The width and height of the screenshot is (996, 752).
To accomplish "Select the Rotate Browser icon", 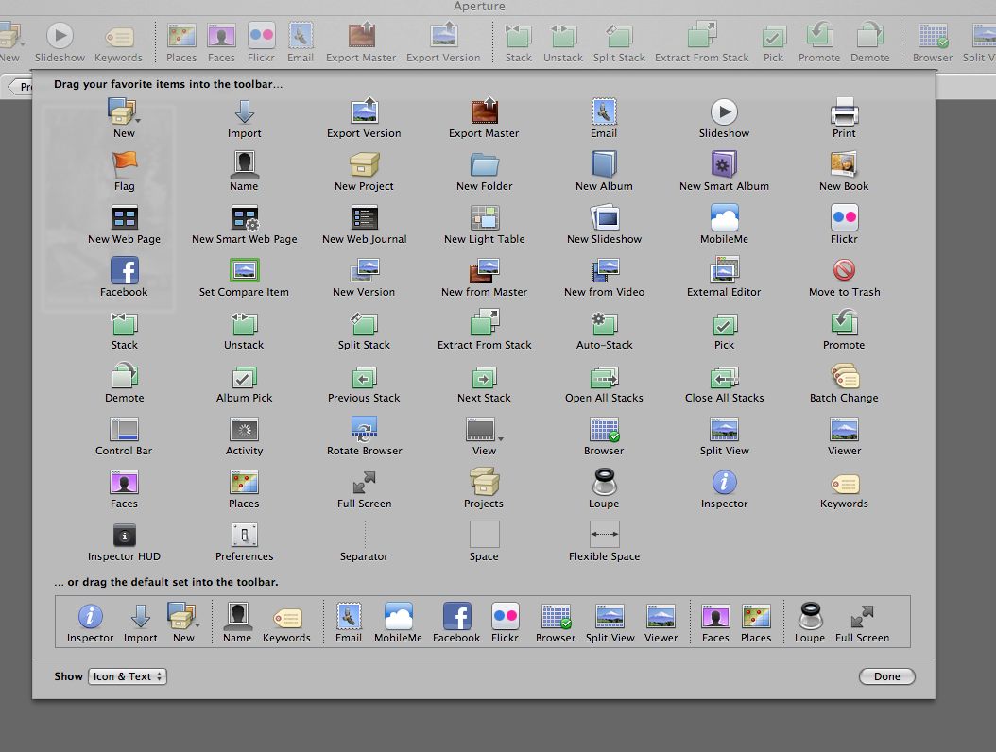I will tap(364, 429).
